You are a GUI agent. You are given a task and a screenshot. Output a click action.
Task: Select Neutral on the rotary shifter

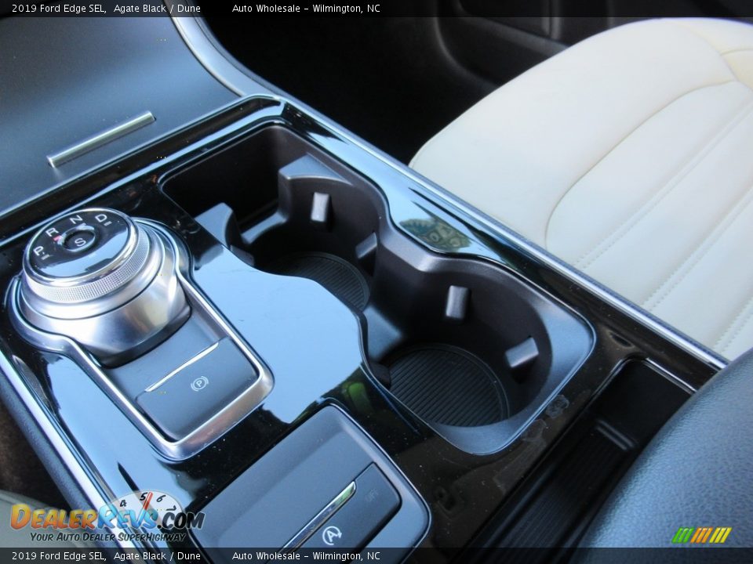coord(76,218)
